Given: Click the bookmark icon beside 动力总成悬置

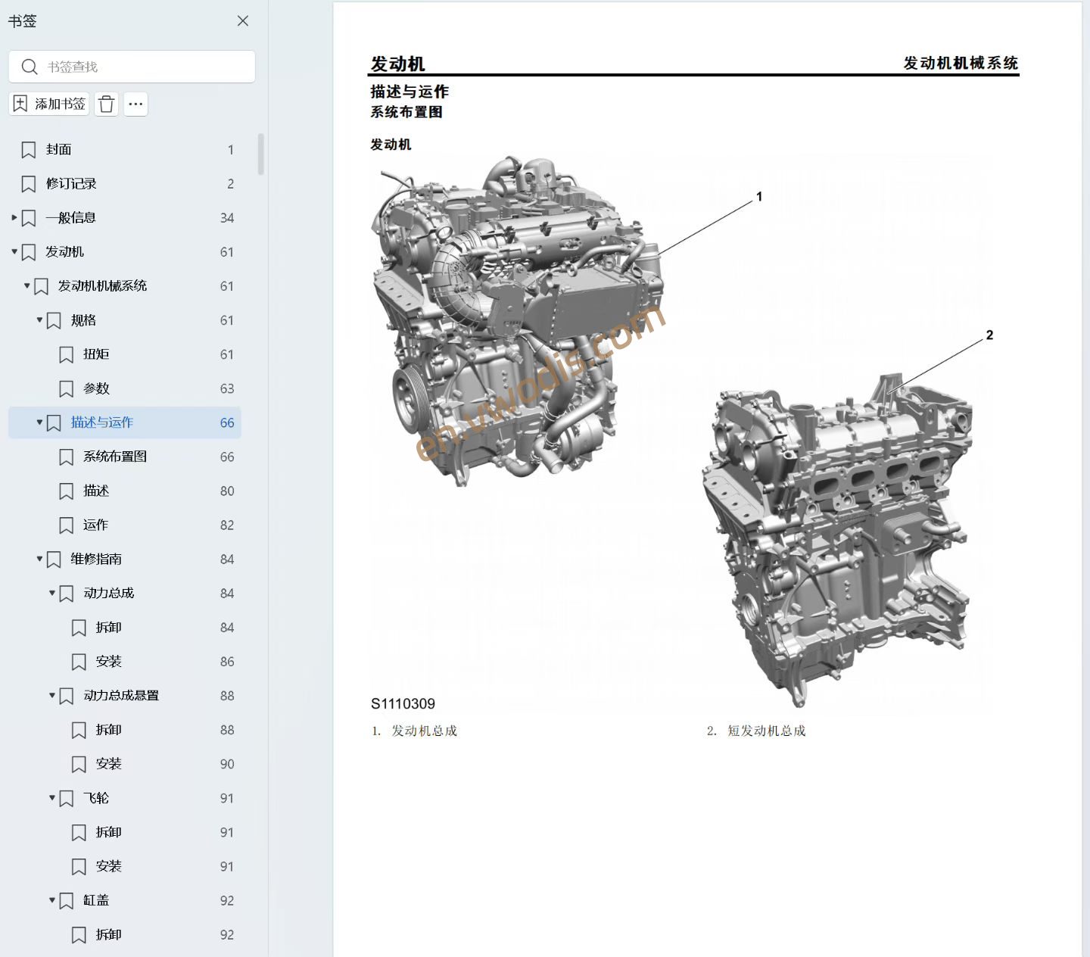Looking at the screenshot, I should point(67,695).
